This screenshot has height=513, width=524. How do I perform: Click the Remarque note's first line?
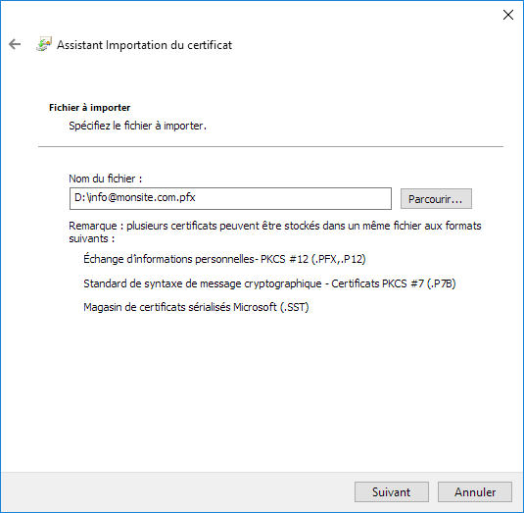pos(275,226)
